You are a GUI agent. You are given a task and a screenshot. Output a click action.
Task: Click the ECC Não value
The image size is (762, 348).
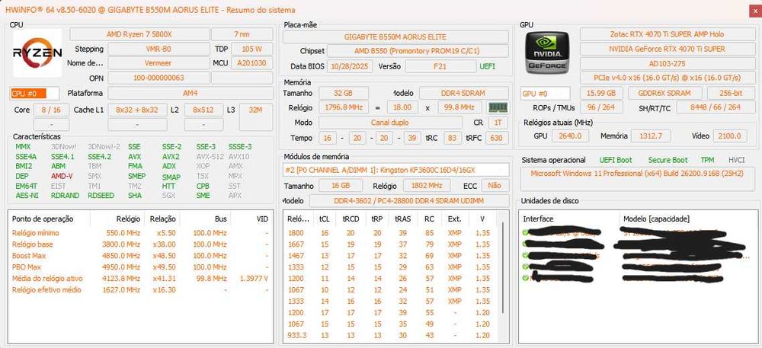pyautogui.click(x=495, y=185)
